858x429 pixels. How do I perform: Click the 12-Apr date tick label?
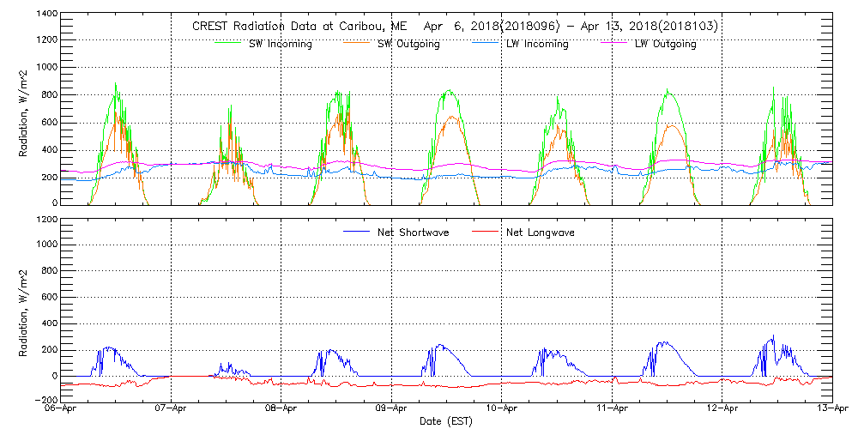click(722, 410)
